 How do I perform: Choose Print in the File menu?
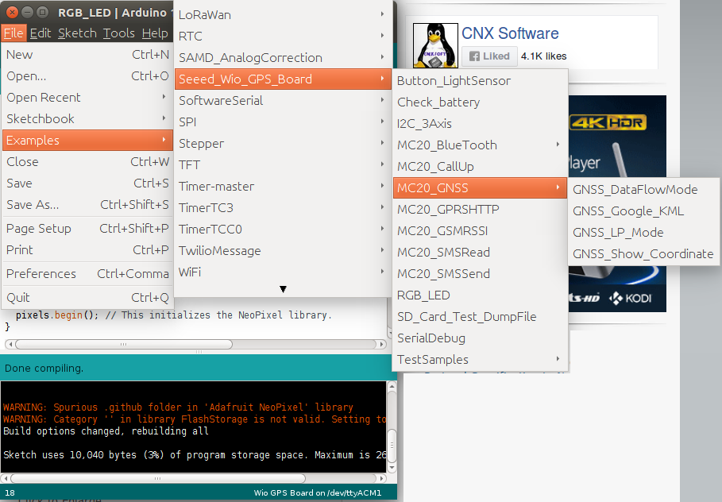[x=87, y=250]
